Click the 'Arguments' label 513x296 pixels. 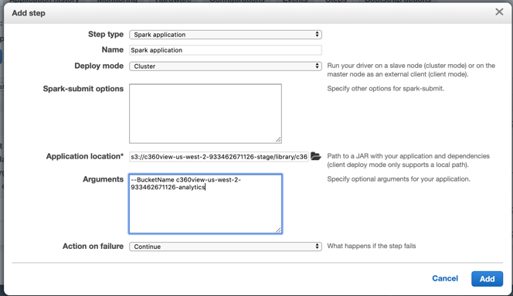click(x=103, y=179)
